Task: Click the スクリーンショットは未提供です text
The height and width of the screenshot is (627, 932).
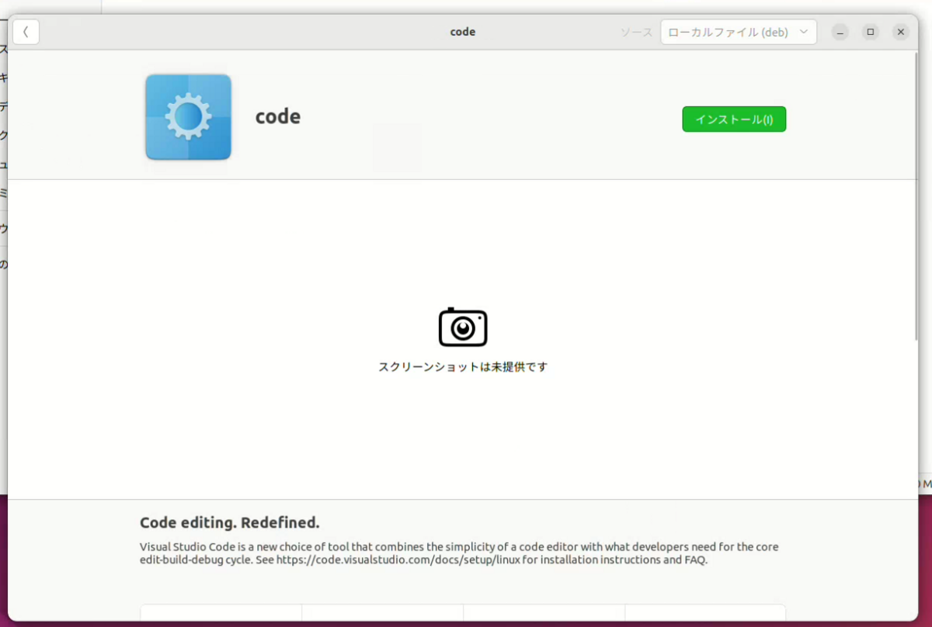Action: [463, 367]
